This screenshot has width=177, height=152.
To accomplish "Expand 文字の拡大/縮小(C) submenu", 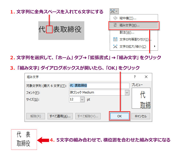I will click(x=134, y=46).
